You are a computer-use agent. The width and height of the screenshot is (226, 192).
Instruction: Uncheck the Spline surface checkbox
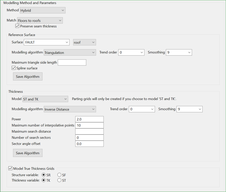click(x=14, y=68)
